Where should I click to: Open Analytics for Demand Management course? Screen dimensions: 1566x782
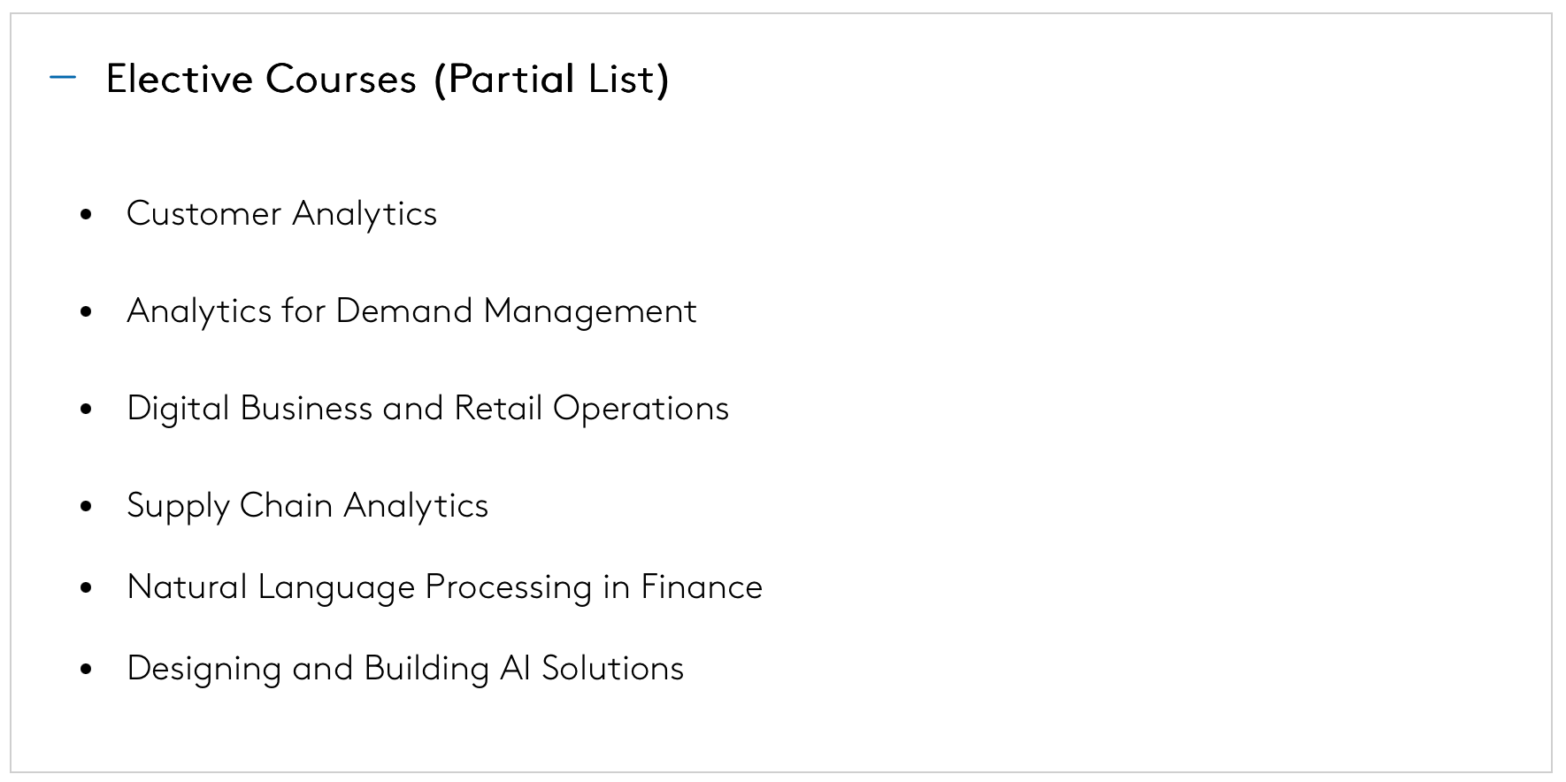[411, 311]
